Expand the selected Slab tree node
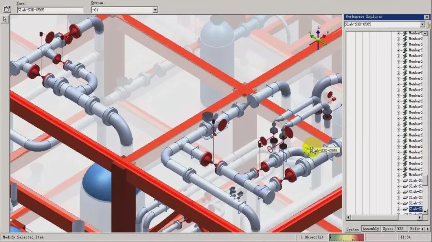The image size is (432, 242). pos(398,209)
